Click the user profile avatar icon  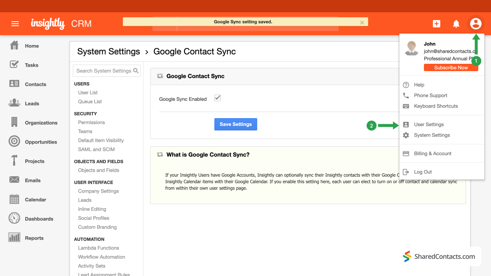(x=475, y=24)
